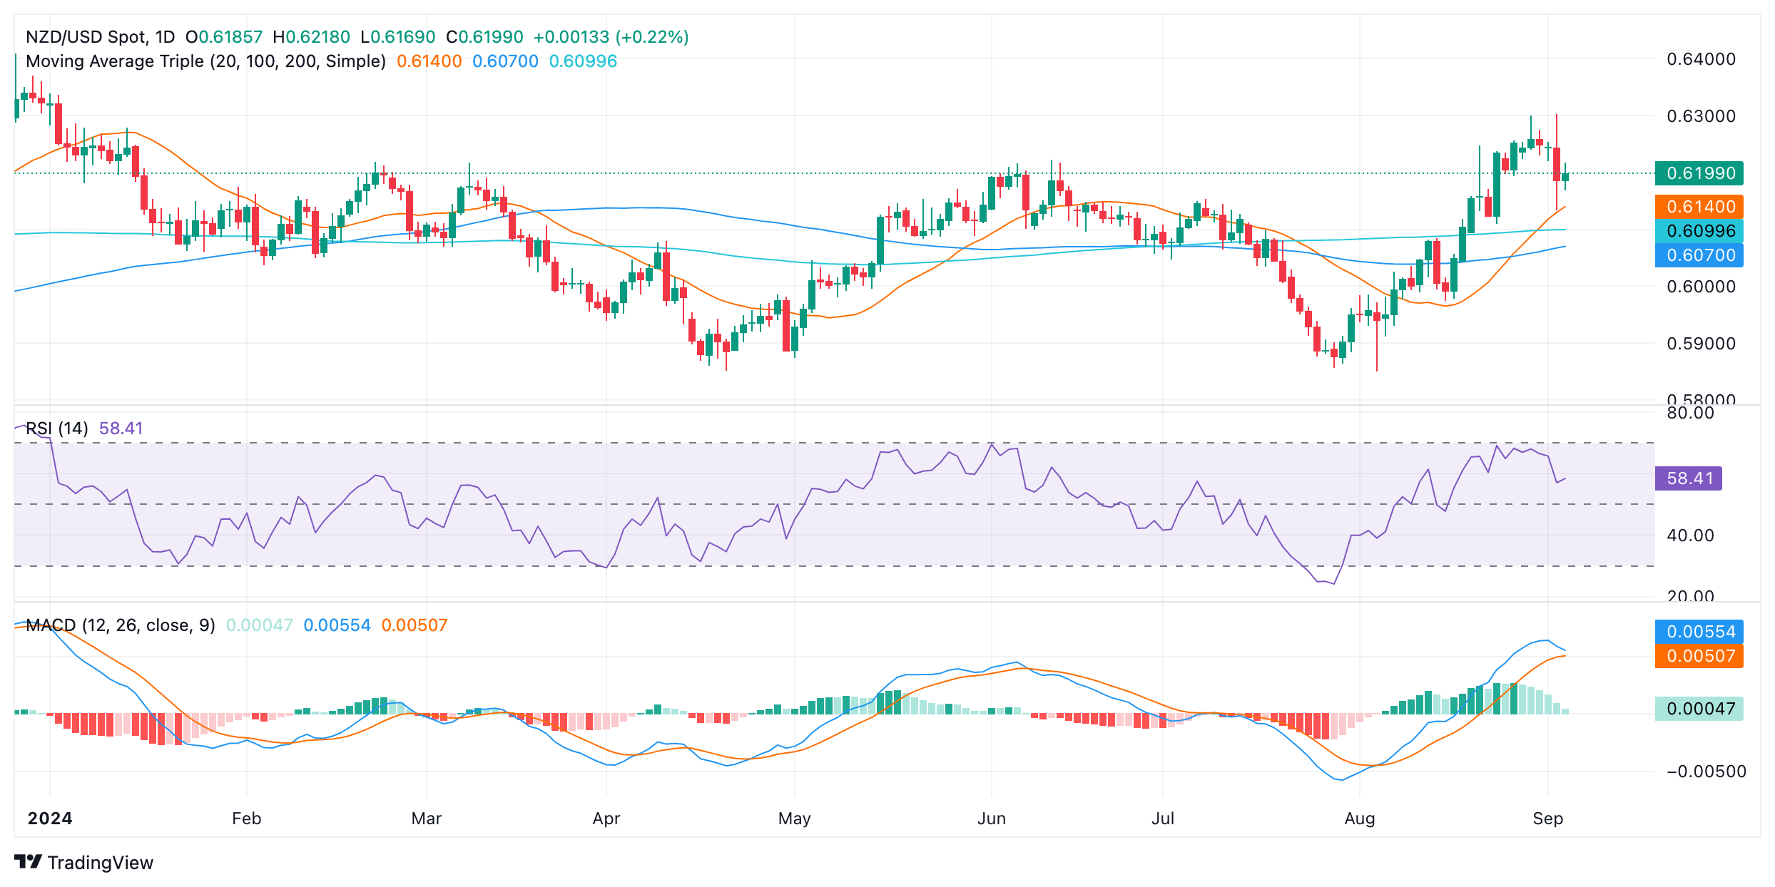
Task: Click the 0.63000 price axis label
Action: coord(1701,116)
